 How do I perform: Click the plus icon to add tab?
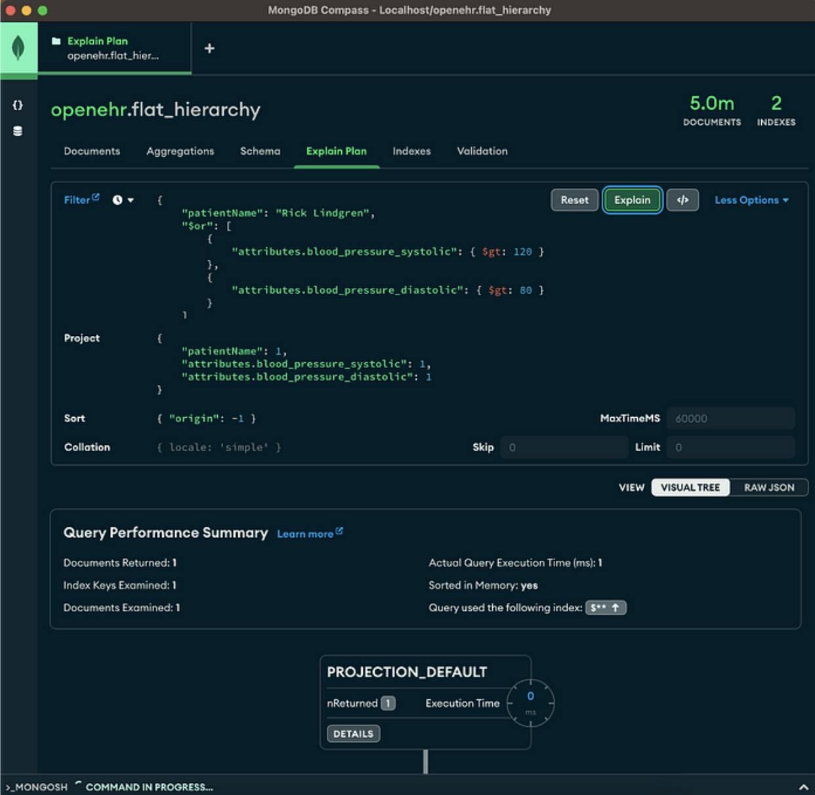tap(209, 49)
